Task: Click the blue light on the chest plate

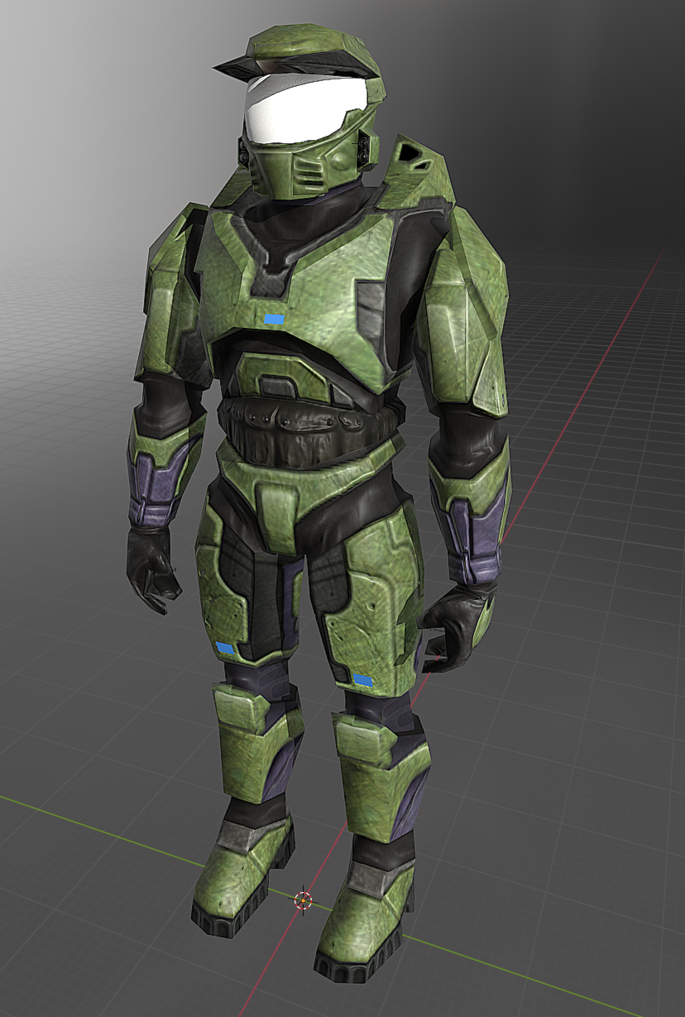Action: pyautogui.click(x=274, y=319)
